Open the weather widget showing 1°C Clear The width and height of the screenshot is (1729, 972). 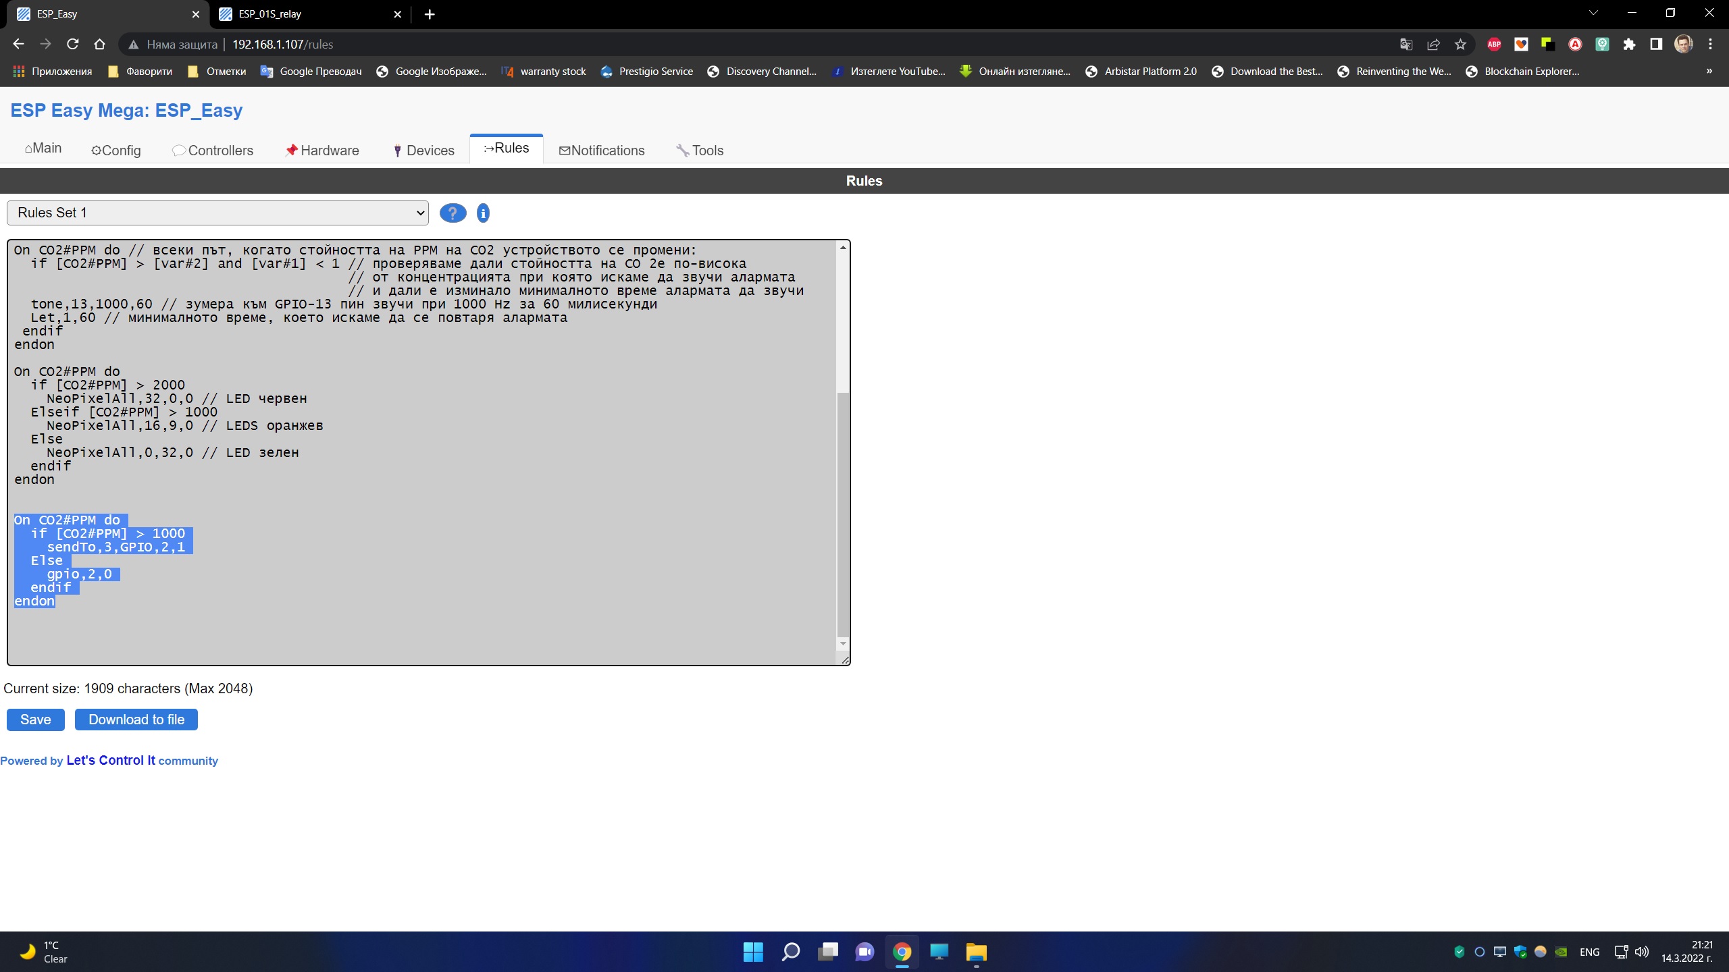[x=45, y=952]
